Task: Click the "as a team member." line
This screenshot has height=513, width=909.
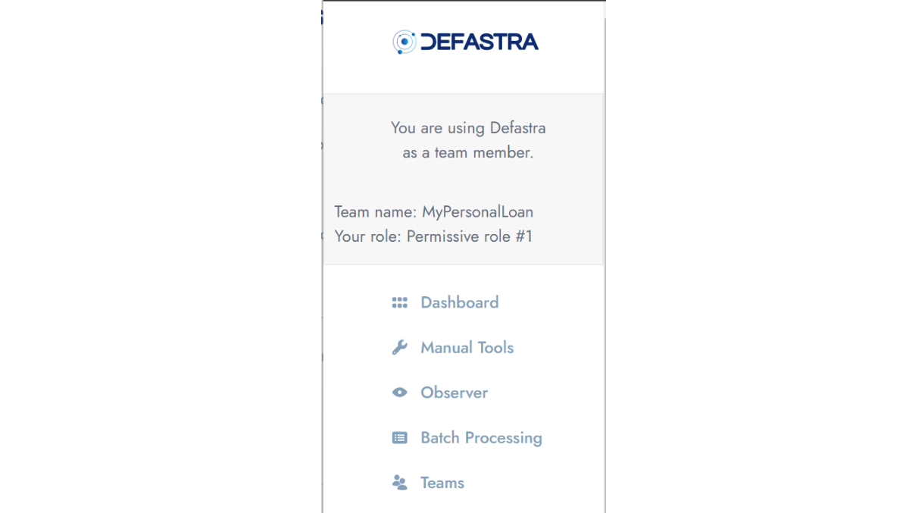Action: [467, 152]
